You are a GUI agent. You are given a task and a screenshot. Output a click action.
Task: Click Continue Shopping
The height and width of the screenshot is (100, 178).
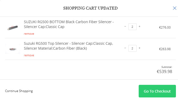click(19, 91)
